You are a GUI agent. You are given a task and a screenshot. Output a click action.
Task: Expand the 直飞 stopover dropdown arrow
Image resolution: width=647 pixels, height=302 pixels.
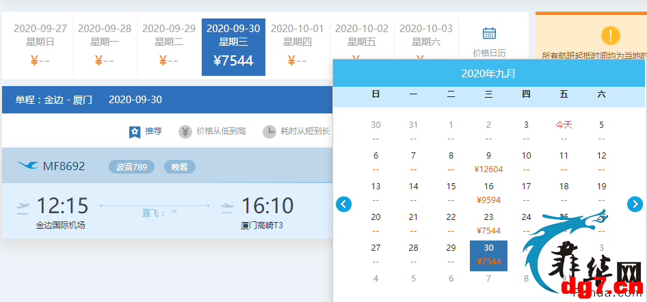coord(174,212)
